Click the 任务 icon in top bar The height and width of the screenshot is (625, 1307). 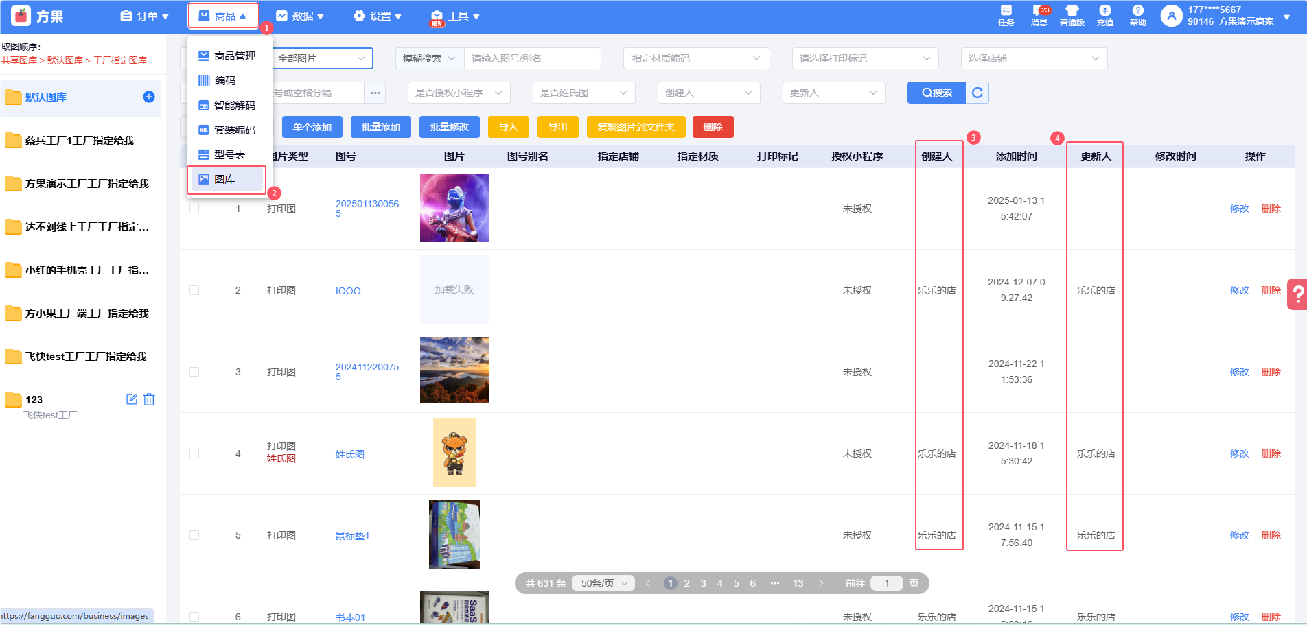[x=1006, y=14]
